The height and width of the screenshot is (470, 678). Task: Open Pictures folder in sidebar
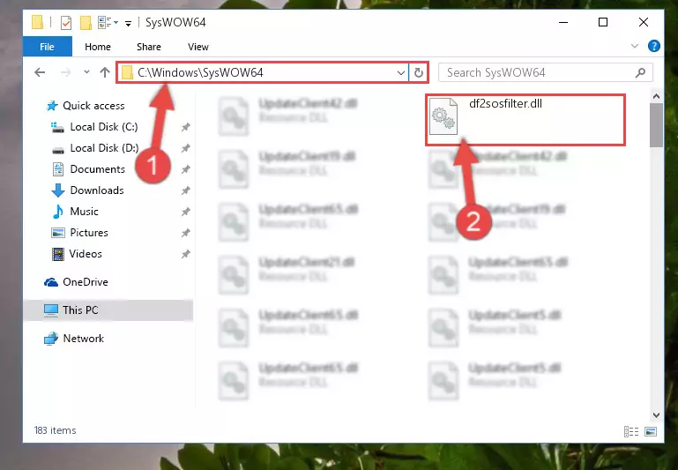pos(89,233)
